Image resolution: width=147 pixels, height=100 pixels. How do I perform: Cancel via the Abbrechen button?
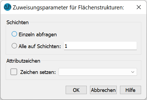click(103, 90)
